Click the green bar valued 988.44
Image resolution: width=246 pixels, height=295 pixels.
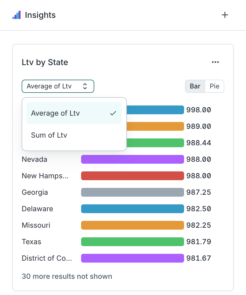[155, 143]
